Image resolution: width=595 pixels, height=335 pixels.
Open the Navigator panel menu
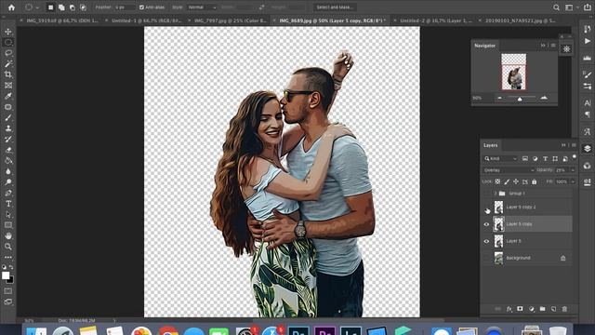tap(553, 46)
